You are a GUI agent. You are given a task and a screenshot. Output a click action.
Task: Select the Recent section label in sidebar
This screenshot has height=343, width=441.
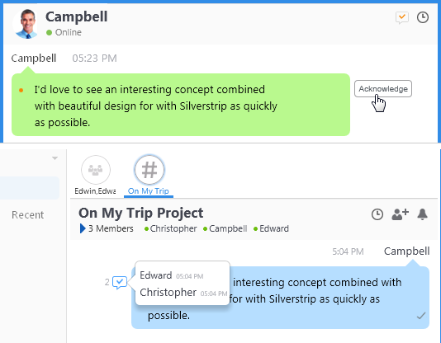tap(27, 215)
